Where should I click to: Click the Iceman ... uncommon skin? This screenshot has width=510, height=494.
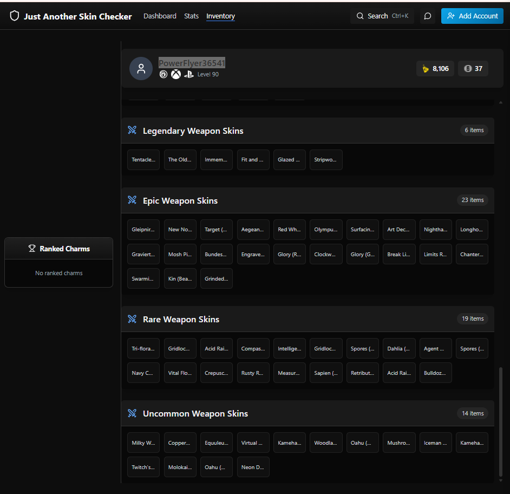click(435, 443)
